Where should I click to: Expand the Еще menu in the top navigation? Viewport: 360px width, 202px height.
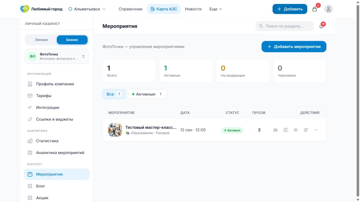tap(216, 9)
